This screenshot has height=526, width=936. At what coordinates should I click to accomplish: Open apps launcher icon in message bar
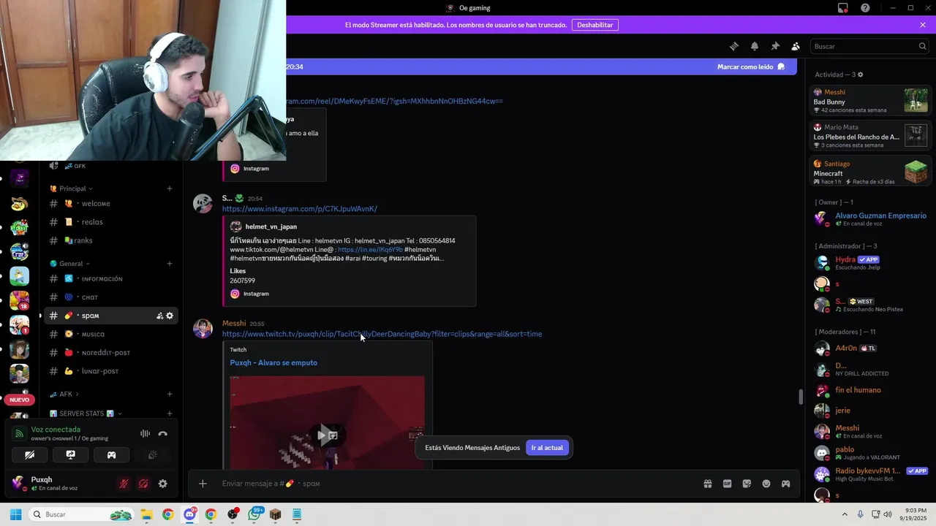coord(785,484)
